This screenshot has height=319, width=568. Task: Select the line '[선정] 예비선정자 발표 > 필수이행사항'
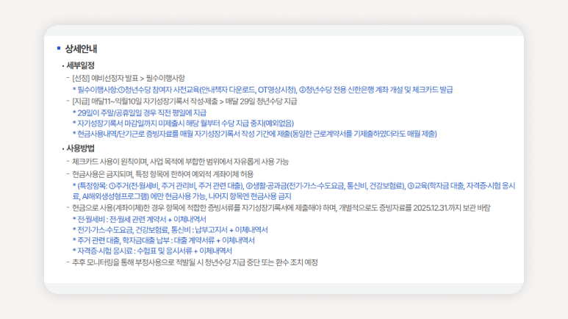click(x=129, y=79)
